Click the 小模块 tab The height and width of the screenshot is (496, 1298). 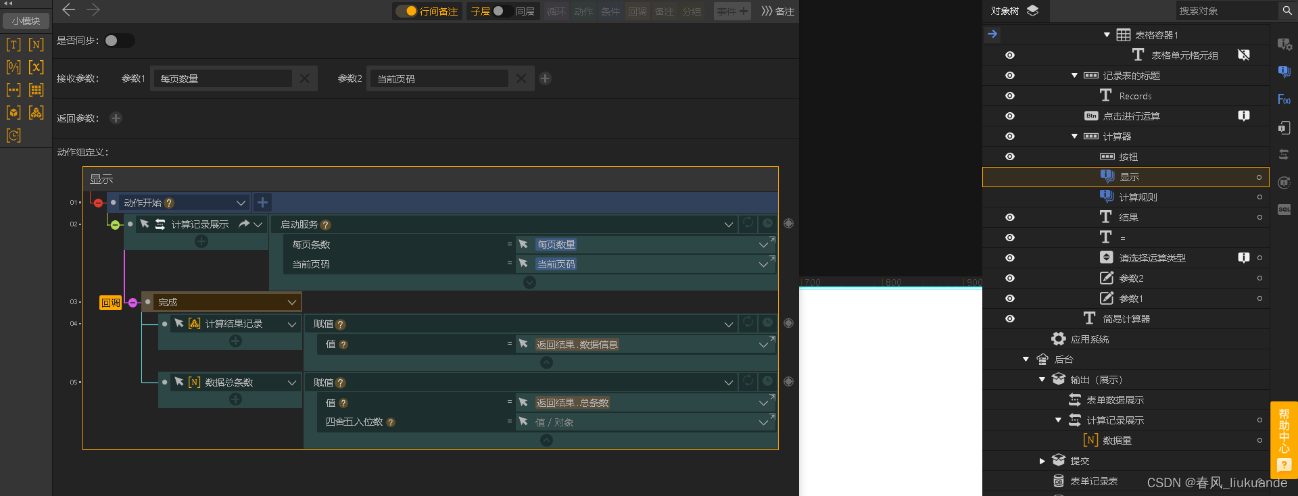26,21
